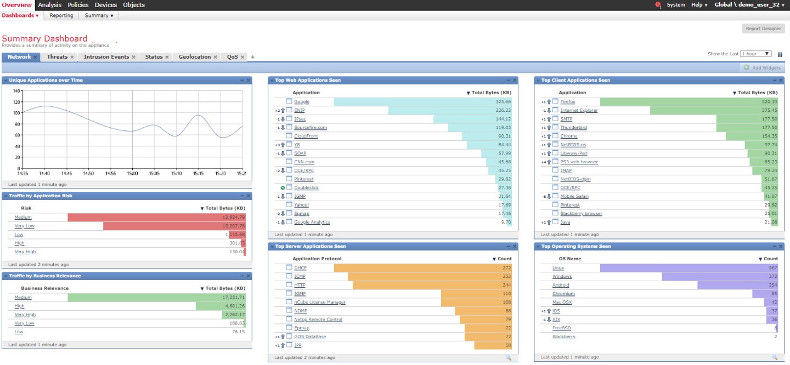Viewport: 790px width, 365px height.
Task: Remove the QoS tab using its X
Action: tap(242, 57)
